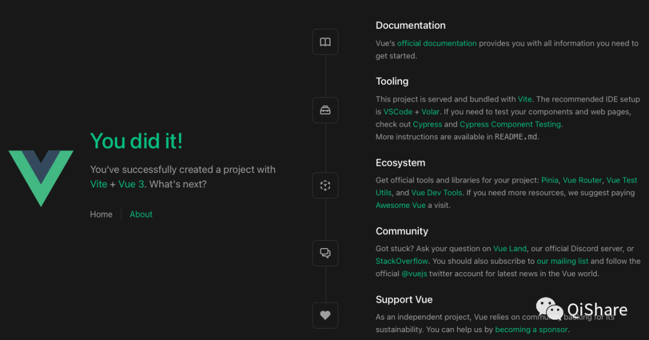This screenshot has height=340, width=649.
Task: Visit the Awesome Vue link
Action: 400,205
